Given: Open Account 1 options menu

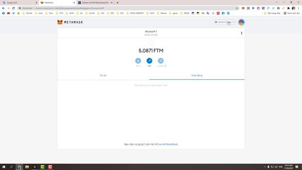Looking at the screenshot, I should 242,33.
